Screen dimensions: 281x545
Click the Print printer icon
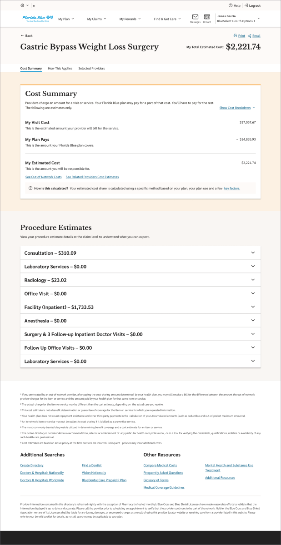(x=235, y=36)
